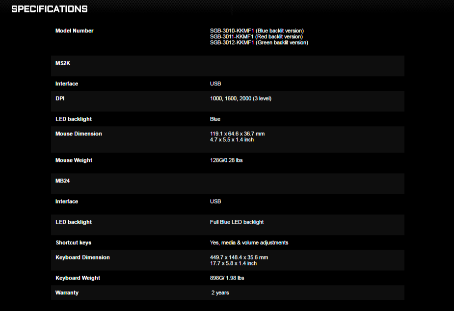The image size is (454, 311).
Task: Click the Full Blue LED backlight value
Action: pos(237,222)
